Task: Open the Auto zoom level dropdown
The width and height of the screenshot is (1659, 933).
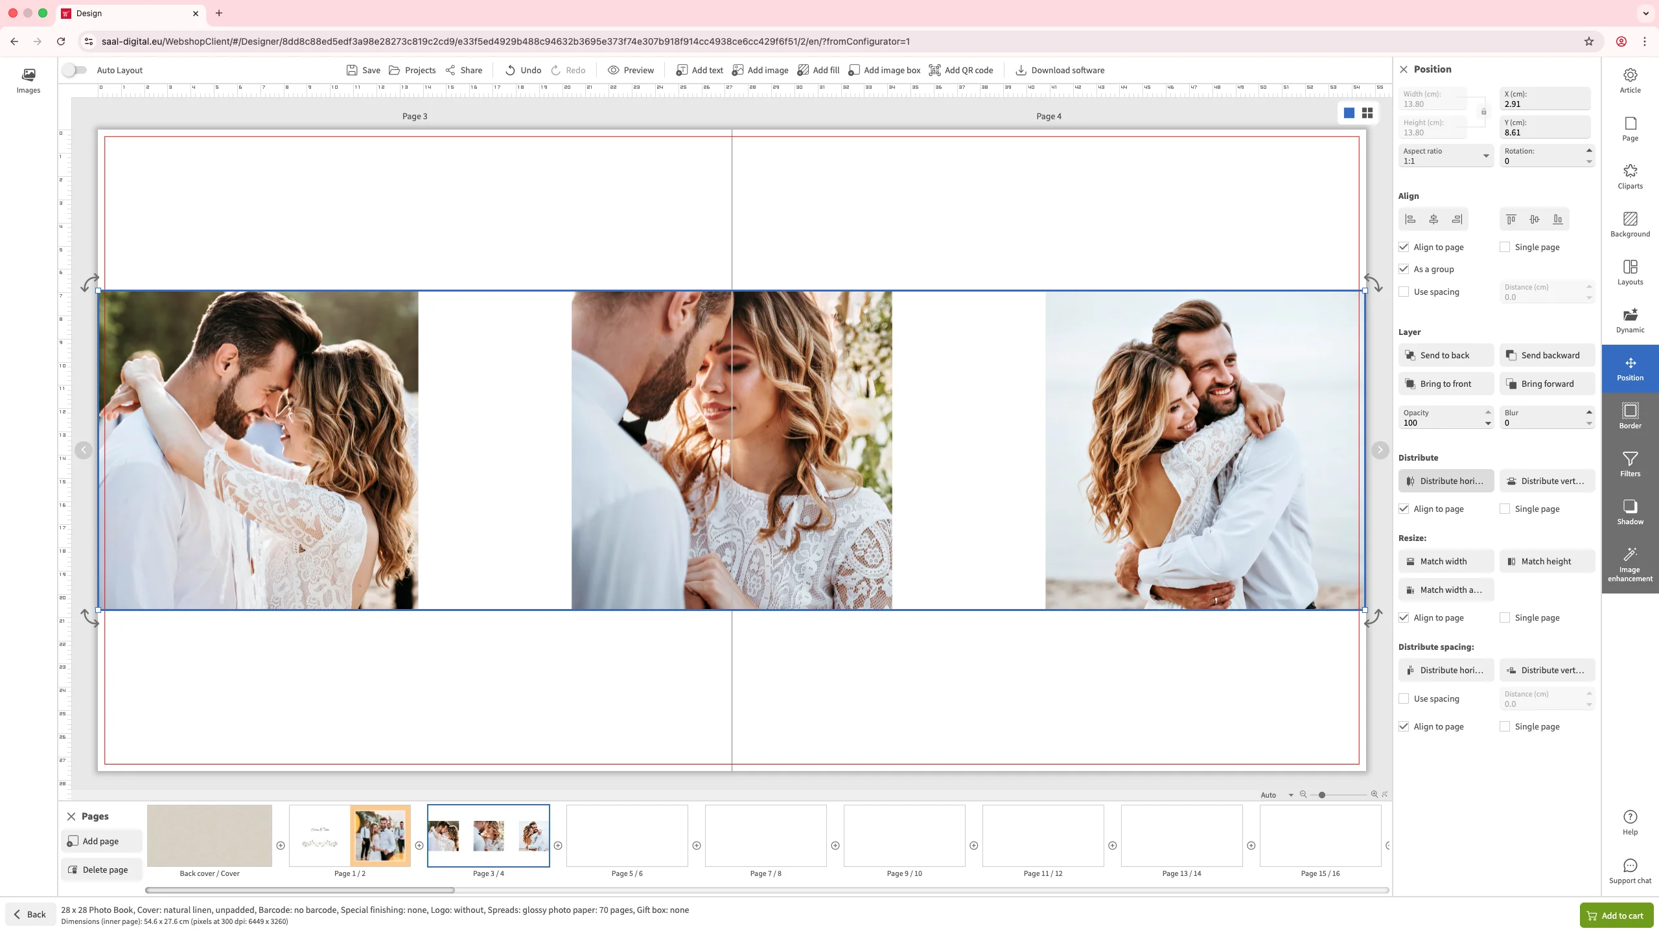Action: click(1277, 795)
